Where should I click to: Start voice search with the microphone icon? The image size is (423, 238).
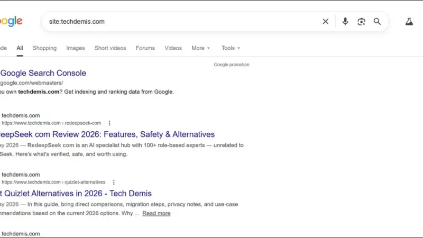point(345,22)
